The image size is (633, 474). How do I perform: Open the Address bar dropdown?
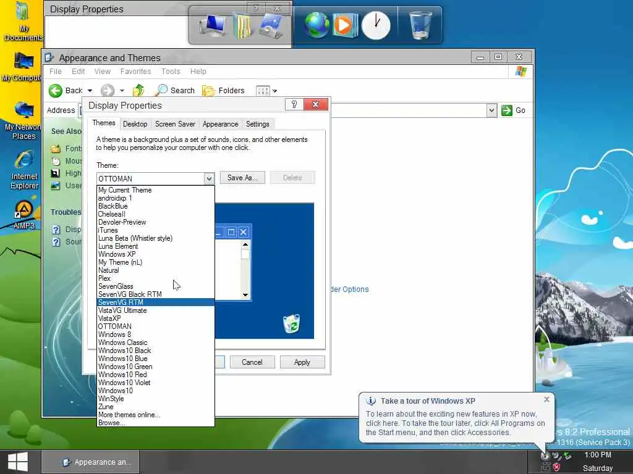click(x=491, y=110)
